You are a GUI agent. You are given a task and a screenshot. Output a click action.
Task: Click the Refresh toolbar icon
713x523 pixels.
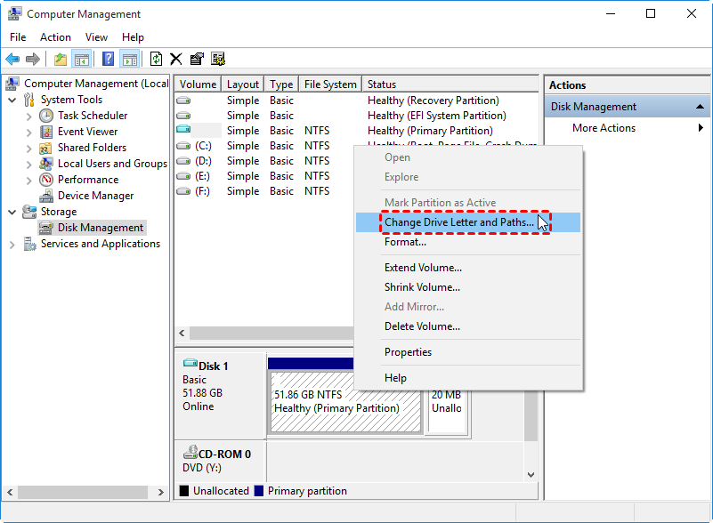[x=156, y=60]
